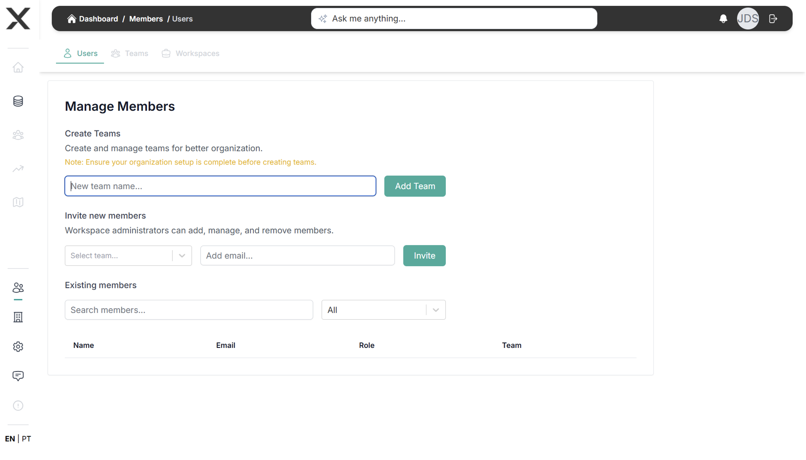Go to Members in the breadcrumb

pos(146,19)
